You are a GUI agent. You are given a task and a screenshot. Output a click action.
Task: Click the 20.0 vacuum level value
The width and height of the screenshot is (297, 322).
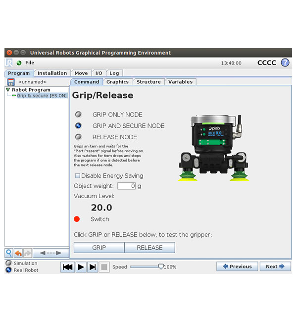(x=101, y=208)
